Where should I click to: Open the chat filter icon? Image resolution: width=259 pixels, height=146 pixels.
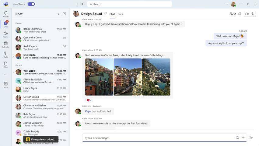tap(58, 14)
